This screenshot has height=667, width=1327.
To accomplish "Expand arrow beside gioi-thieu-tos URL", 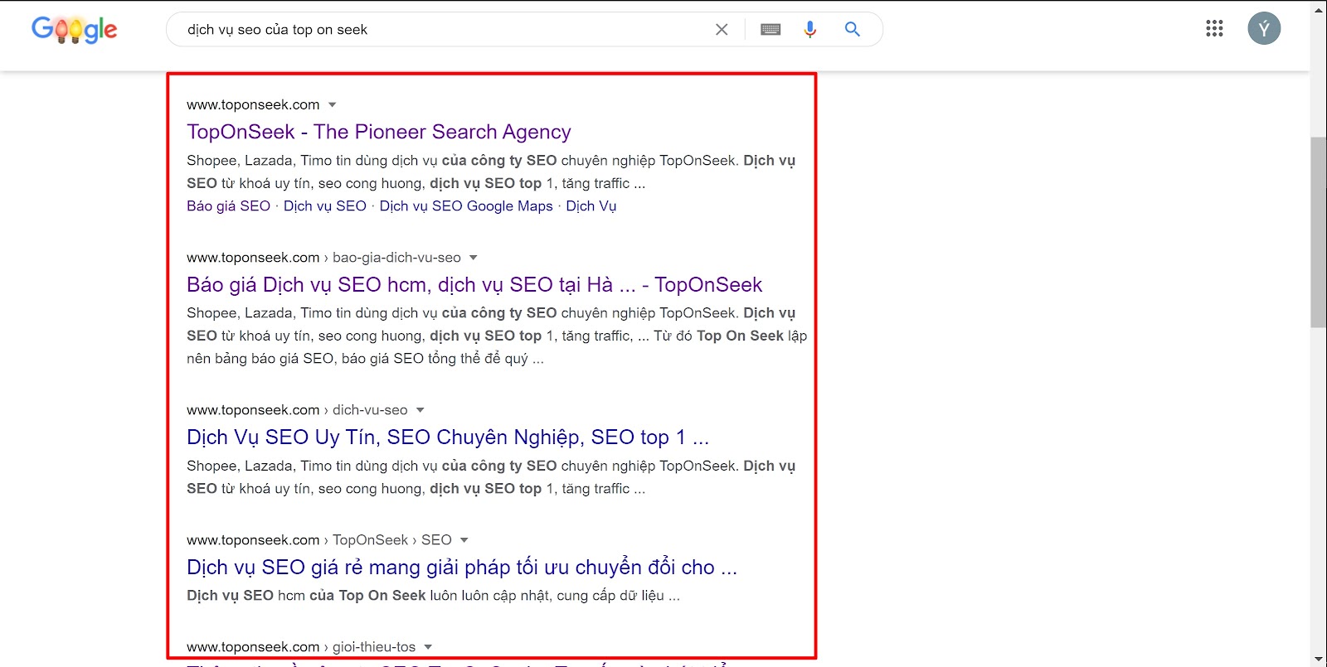I will pyautogui.click(x=428, y=647).
